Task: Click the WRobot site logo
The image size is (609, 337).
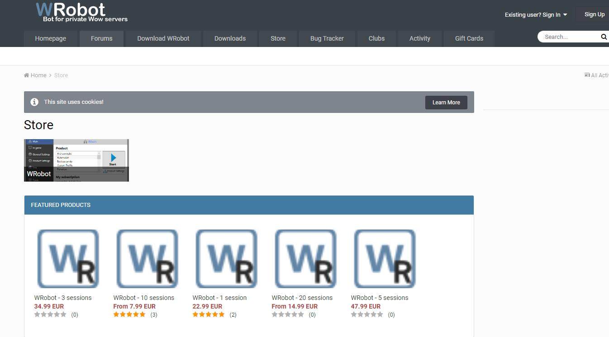Action: (x=81, y=12)
